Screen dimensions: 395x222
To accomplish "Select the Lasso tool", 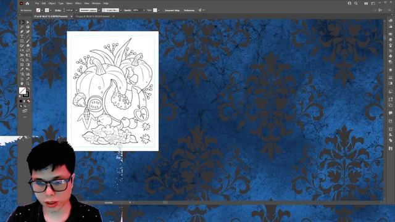I will 28,27.
